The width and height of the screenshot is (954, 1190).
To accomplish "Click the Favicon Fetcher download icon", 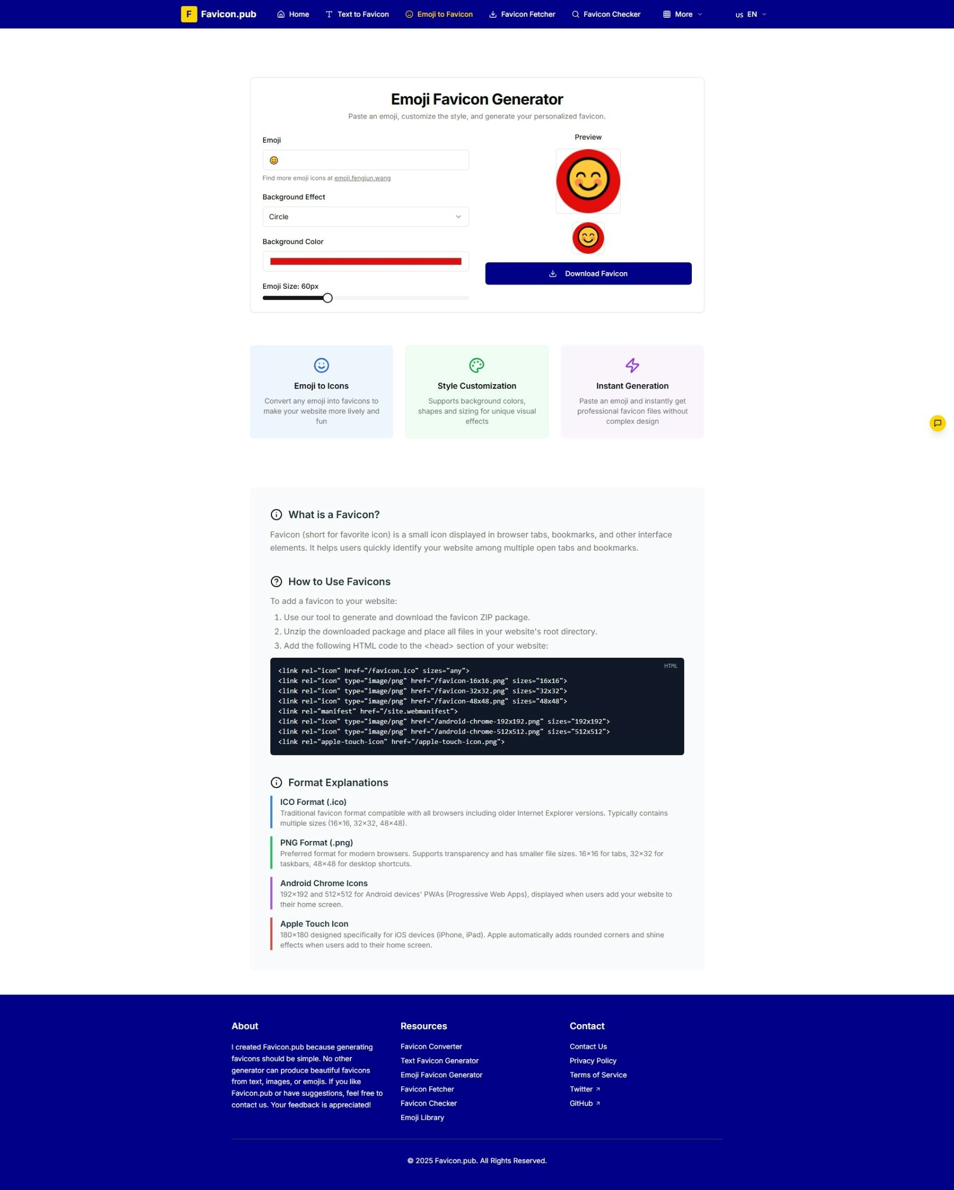I will click(x=493, y=14).
